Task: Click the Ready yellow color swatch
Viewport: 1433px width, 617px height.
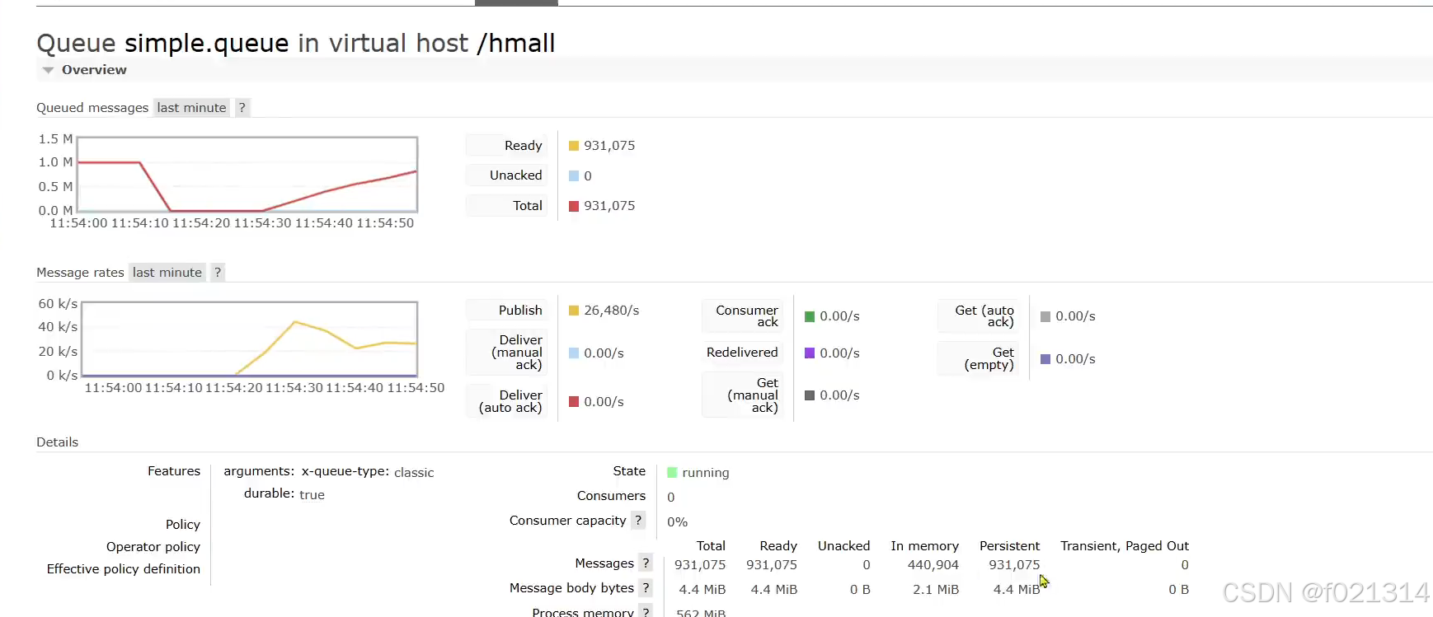Action: pyautogui.click(x=574, y=146)
